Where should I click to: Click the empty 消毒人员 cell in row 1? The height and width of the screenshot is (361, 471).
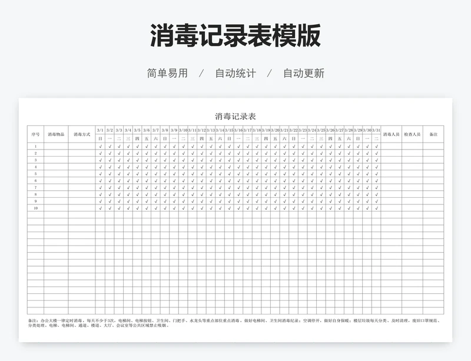[x=391, y=147]
